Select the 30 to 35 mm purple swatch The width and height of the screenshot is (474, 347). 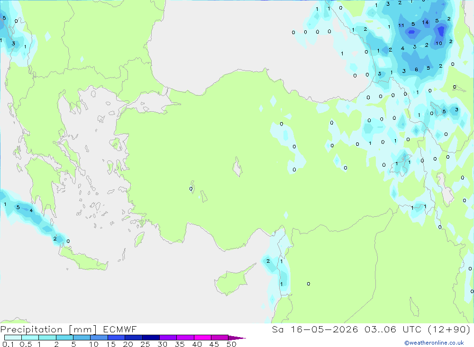[x=168, y=338]
